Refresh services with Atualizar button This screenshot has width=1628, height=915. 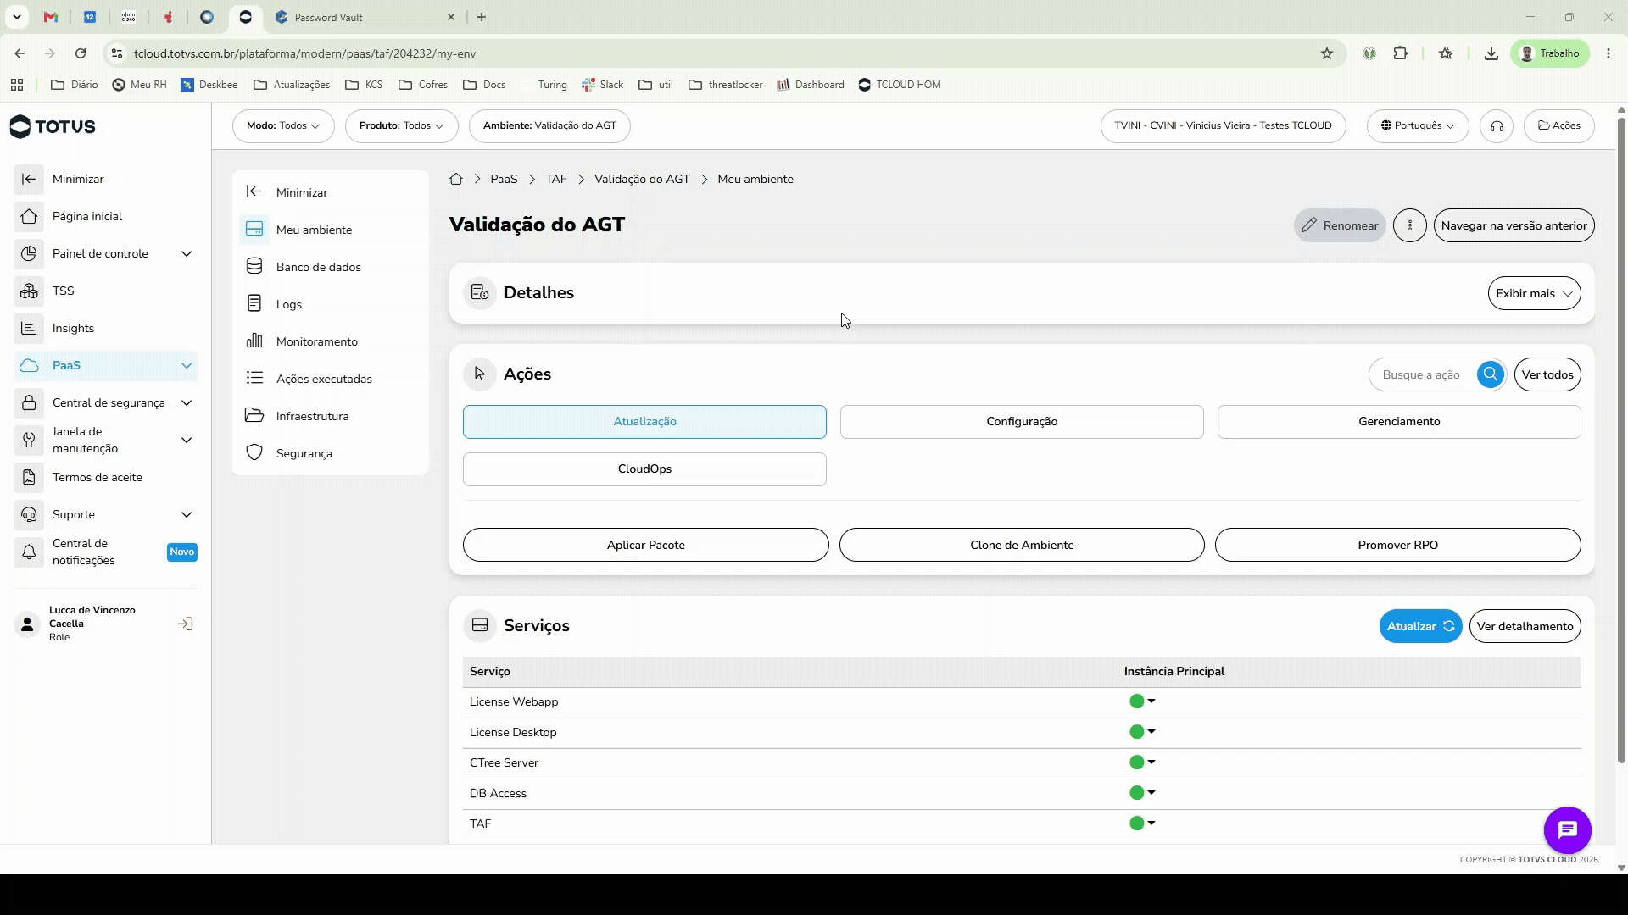coord(1420,626)
